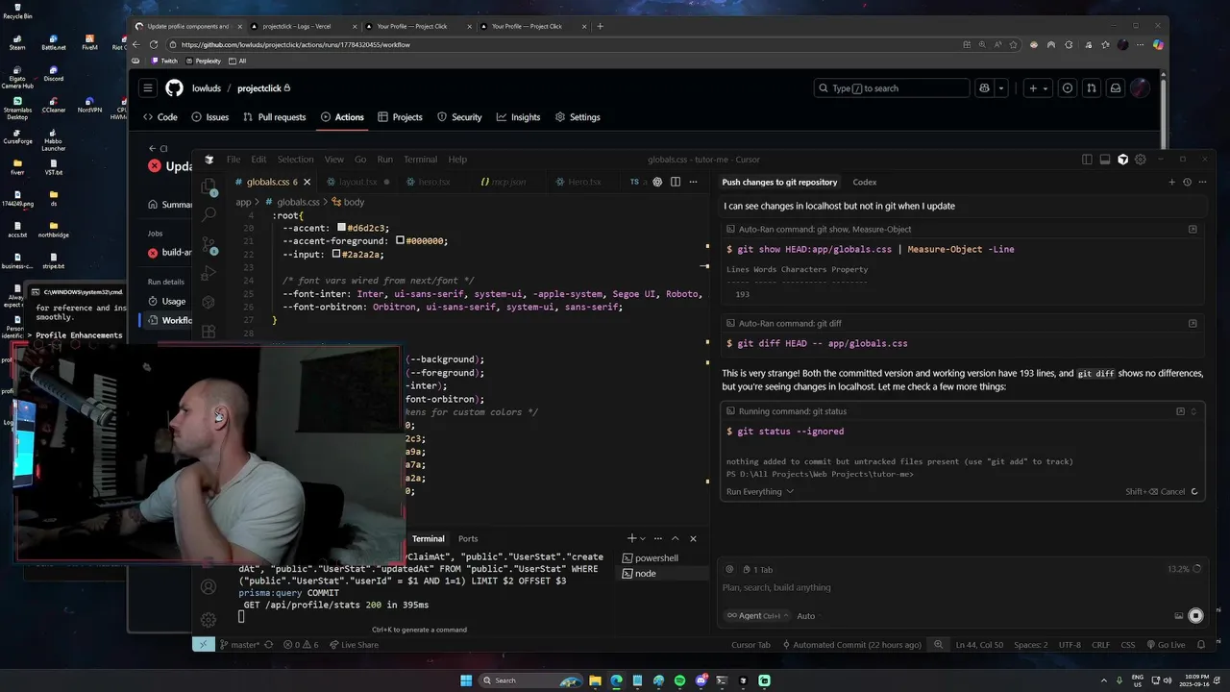Open Search view in Cursor activity bar
This screenshot has height=692, width=1230.
[209, 214]
